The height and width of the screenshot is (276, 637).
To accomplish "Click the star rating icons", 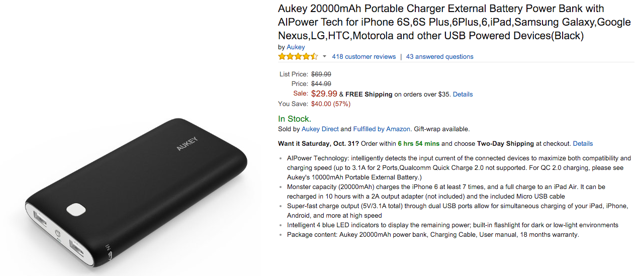I will [x=298, y=56].
